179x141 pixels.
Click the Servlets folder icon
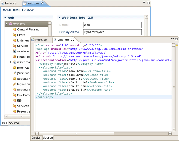(14, 46)
